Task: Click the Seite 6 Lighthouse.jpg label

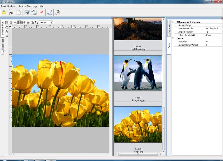Action: 138,48
